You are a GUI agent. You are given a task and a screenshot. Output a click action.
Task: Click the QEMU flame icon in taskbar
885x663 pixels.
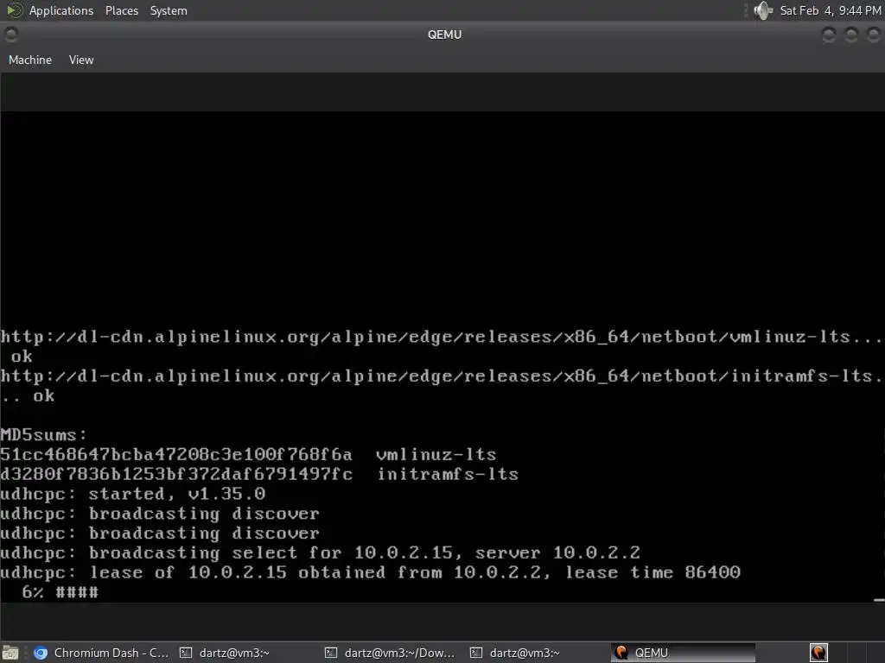click(x=621, y=653)
